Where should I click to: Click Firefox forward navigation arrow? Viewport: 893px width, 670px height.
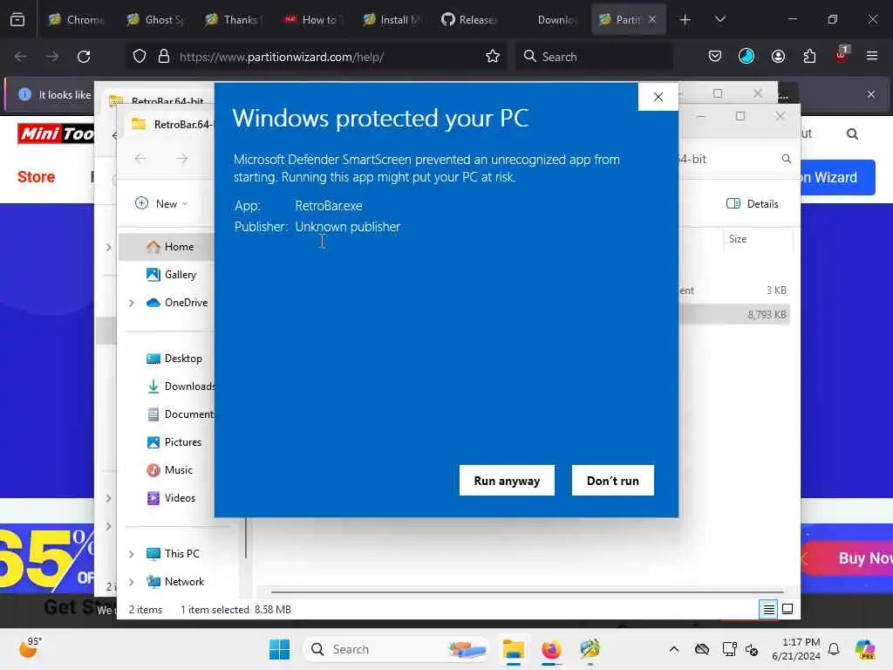[51, 57]
